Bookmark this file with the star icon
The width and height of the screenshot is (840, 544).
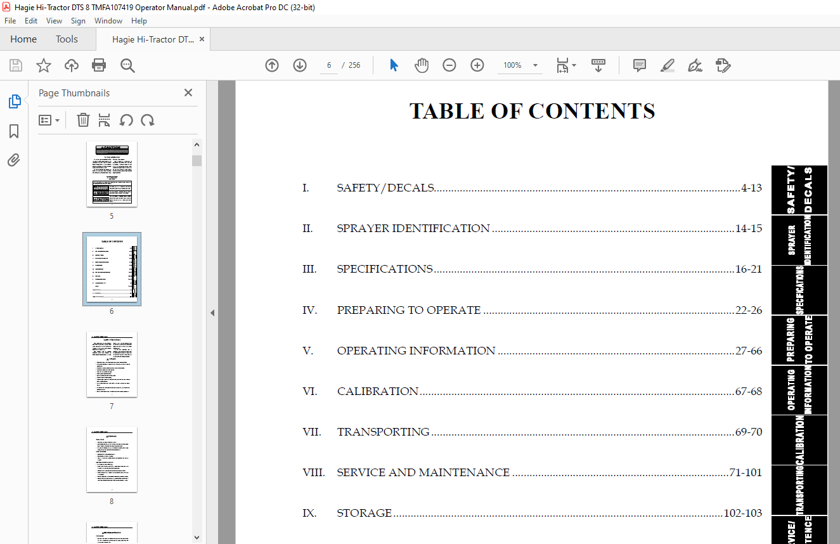[x=43, y=65]
